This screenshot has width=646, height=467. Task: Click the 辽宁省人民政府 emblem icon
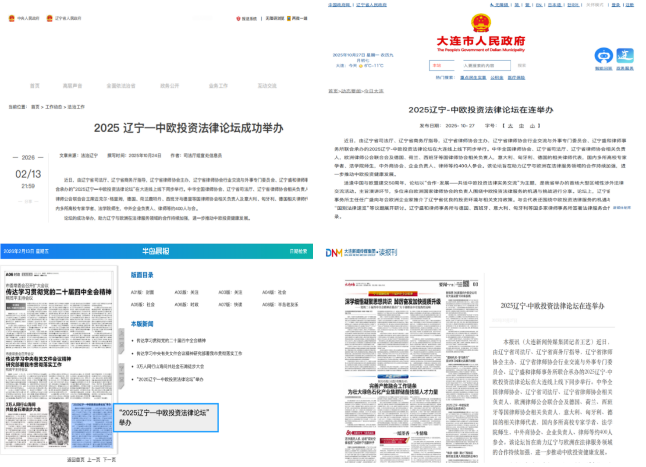[50, 18]
